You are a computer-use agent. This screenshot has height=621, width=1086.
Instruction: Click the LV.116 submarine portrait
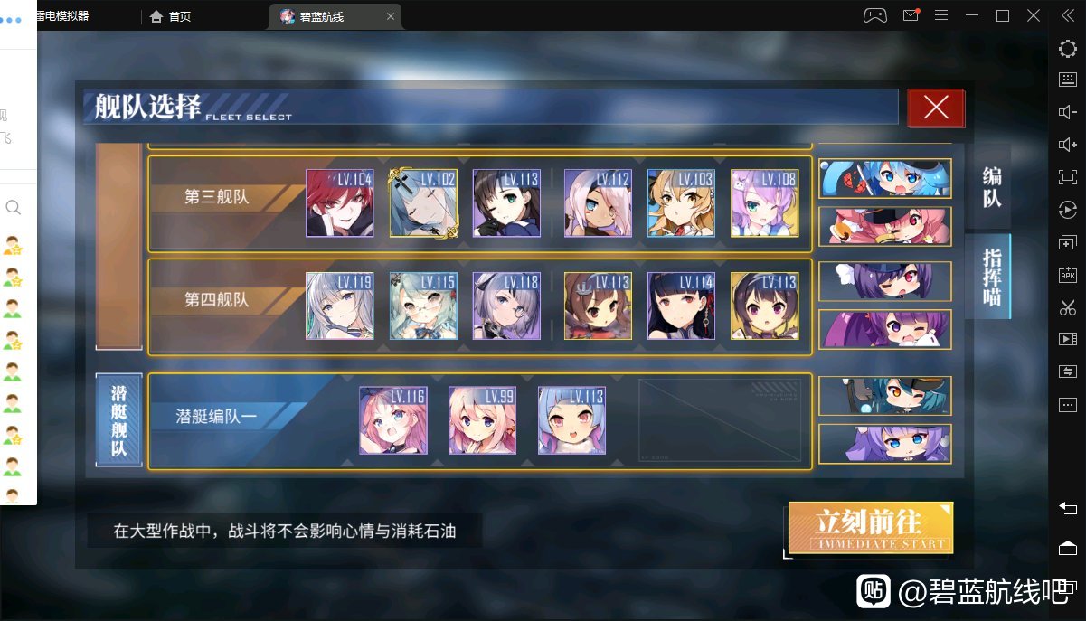coord(393,420)
